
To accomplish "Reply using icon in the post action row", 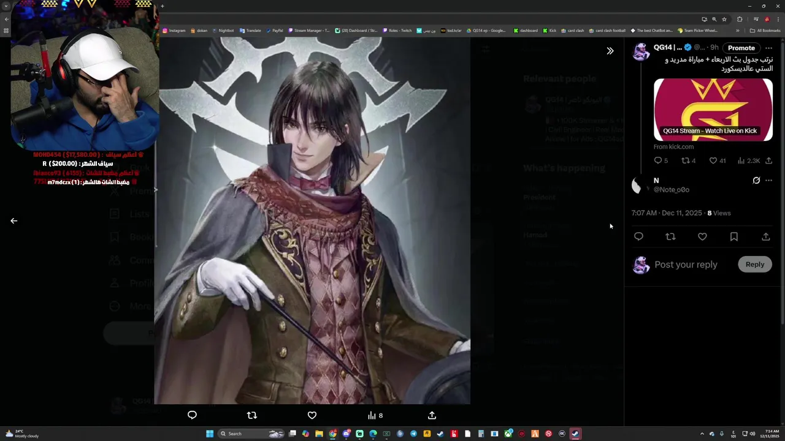I will point(638,236).
